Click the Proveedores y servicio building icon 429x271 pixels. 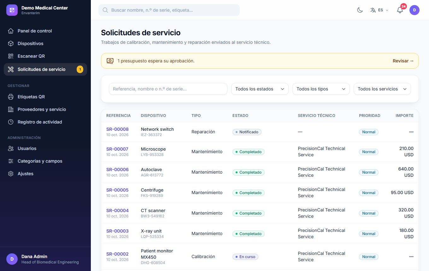coord(11,109)
